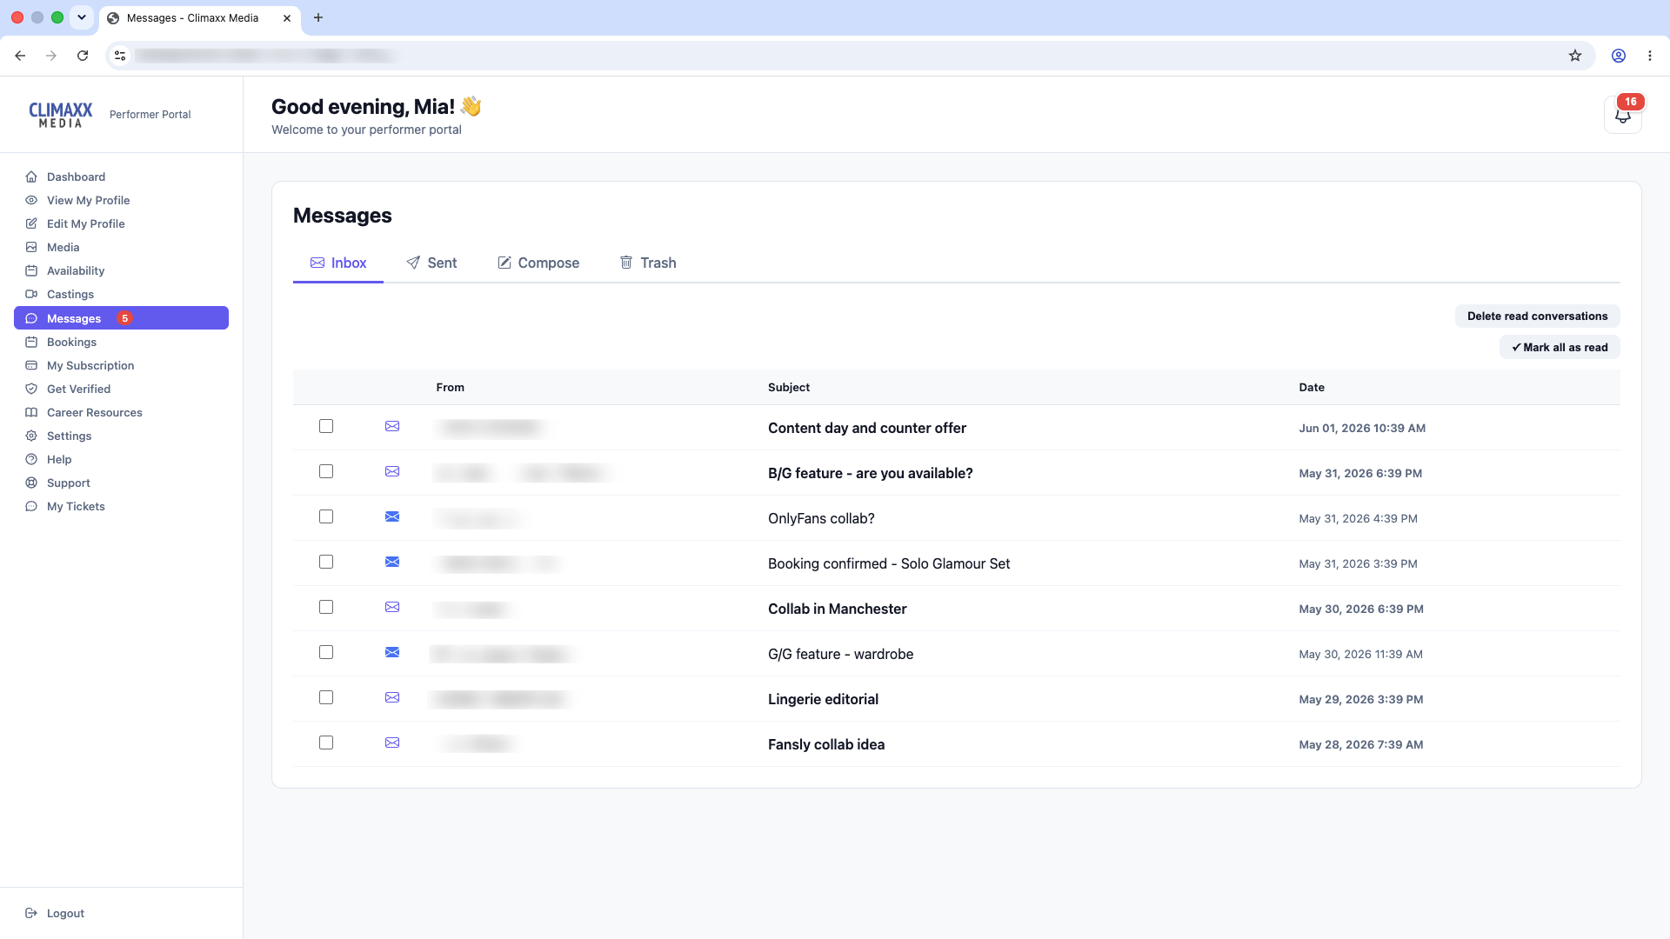Click the From column header
The height and width of the screenshot is (939, 1670).
(x=450, y=387)
